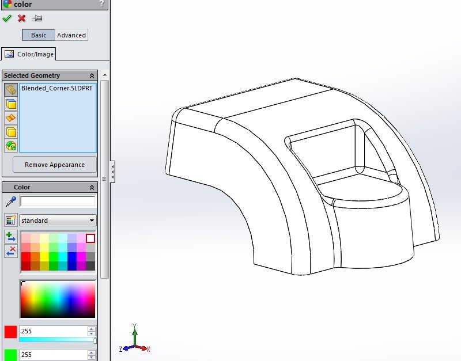Pin the color property panel
Image resolution: width=461 pixels, height=361 pixels.
(x=37, y=18)
